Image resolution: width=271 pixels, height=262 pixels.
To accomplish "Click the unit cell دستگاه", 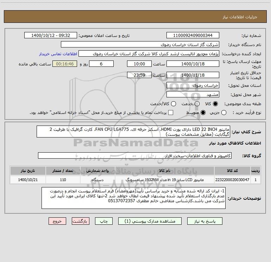I will point(97,180).
